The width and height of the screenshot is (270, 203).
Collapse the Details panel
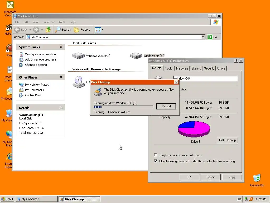[x=61, y=108]
